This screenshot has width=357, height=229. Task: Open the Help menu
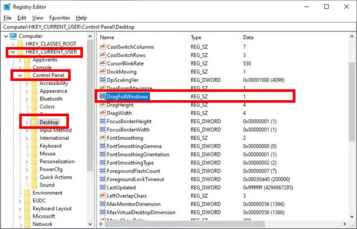tap(81, 18)
